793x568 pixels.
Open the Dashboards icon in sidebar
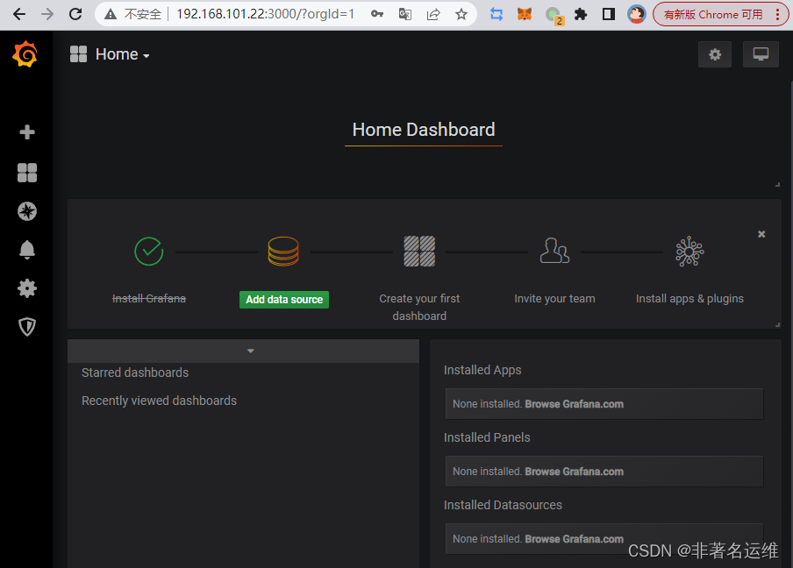[27, 173]
